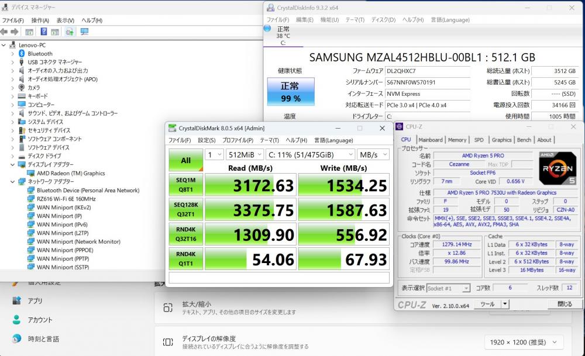The image size is (585, 356).
Task: Click the 67.93 RND4K Q1T1 write result bar
Action: pyautogui.click(x=343, y=258)
